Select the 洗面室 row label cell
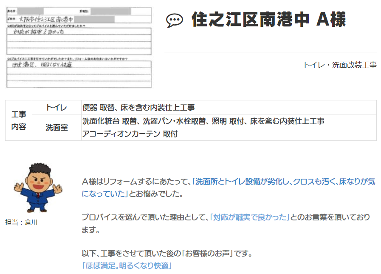 coord(56,127)
